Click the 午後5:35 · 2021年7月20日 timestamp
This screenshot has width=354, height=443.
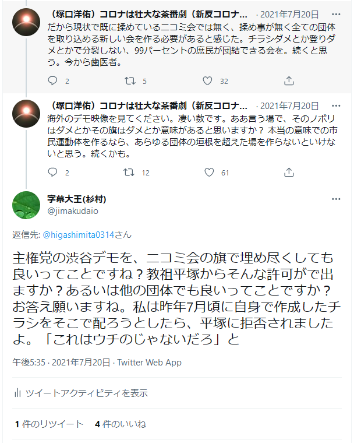click(61, 362)
